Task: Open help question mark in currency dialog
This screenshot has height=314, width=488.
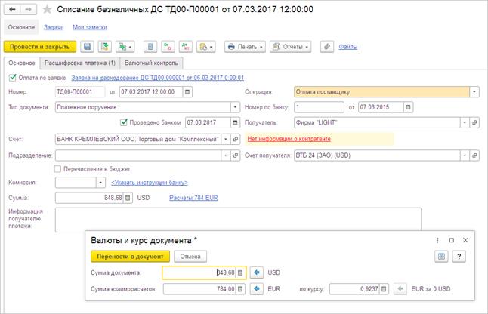Action: pos(458,256)
